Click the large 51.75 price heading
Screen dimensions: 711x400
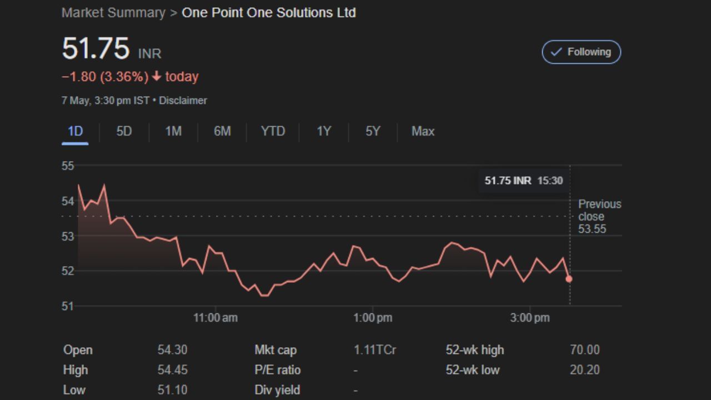(96, 48)
